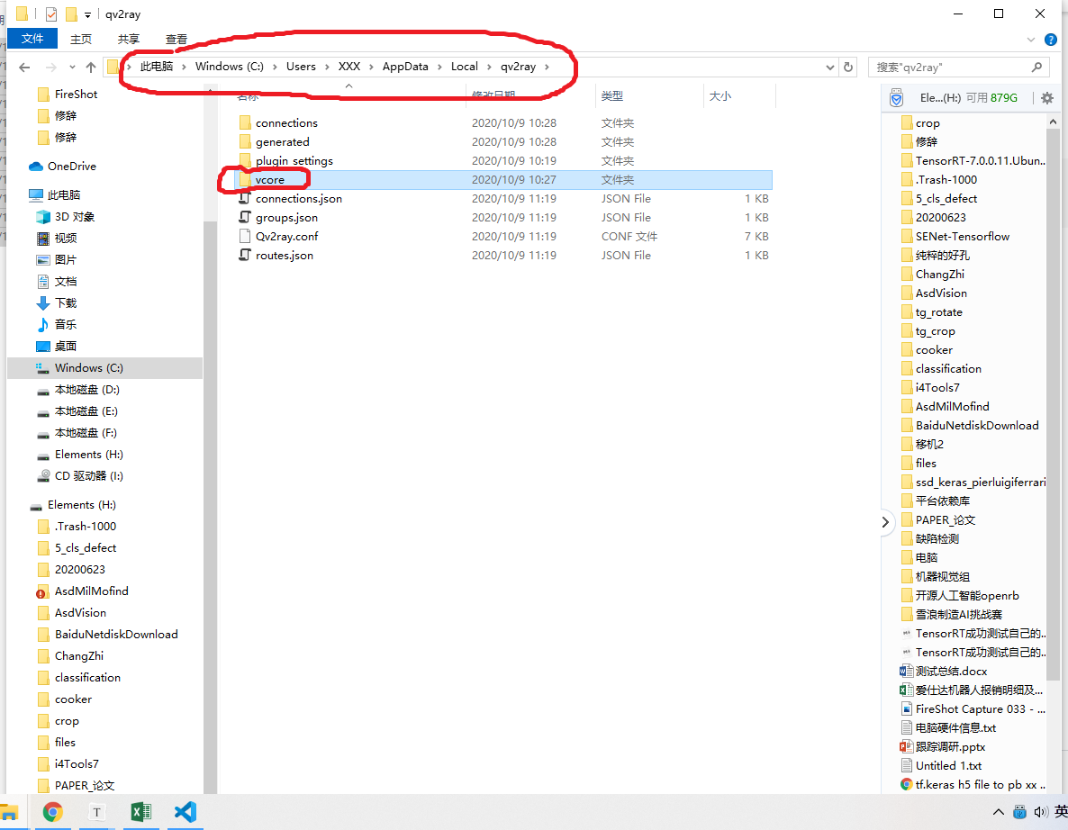Image resolution: width=1068 pixels, height=830 pixels.
Task: Click the Back navigation arrow
Action: point(24,68)
